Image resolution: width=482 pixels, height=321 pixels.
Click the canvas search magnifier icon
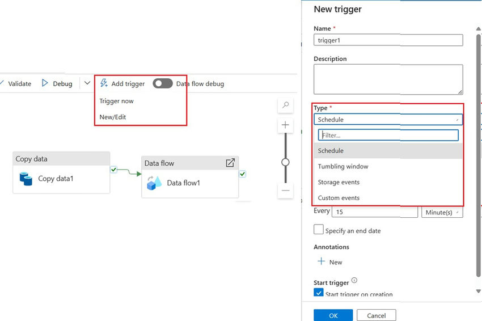tap(286, 105)
